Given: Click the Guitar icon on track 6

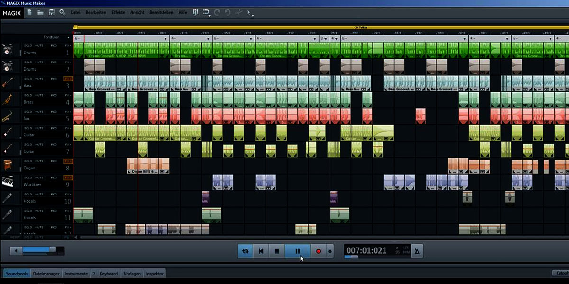Looking at the screenshot, I should point(7,133).
